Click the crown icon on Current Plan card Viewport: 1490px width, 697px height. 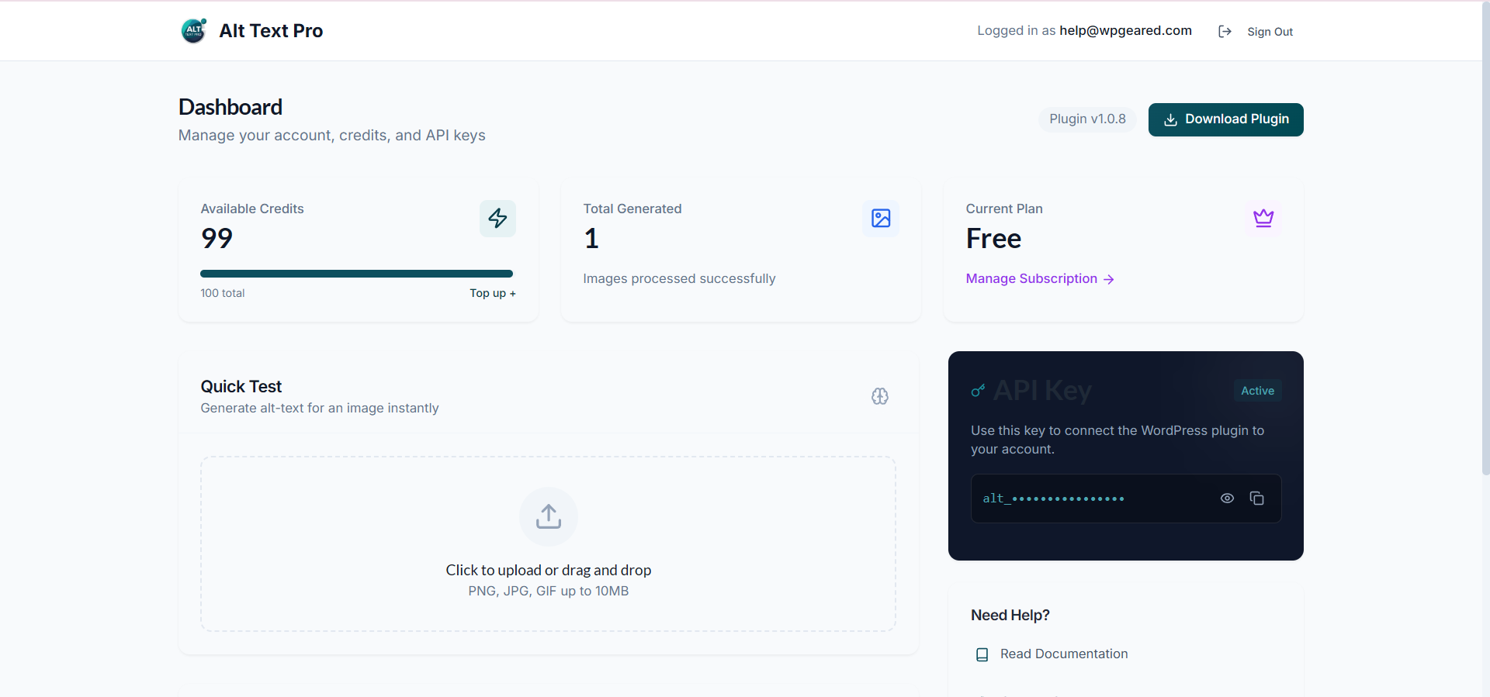coord(1264,218)
